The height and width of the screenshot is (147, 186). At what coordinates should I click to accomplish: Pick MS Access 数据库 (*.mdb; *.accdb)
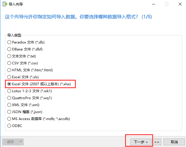point(38,119)
